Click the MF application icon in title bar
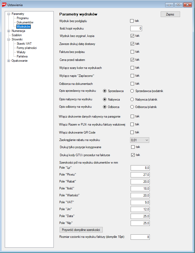The height and width of the screenshot is (253, 195). pos(4,5)
